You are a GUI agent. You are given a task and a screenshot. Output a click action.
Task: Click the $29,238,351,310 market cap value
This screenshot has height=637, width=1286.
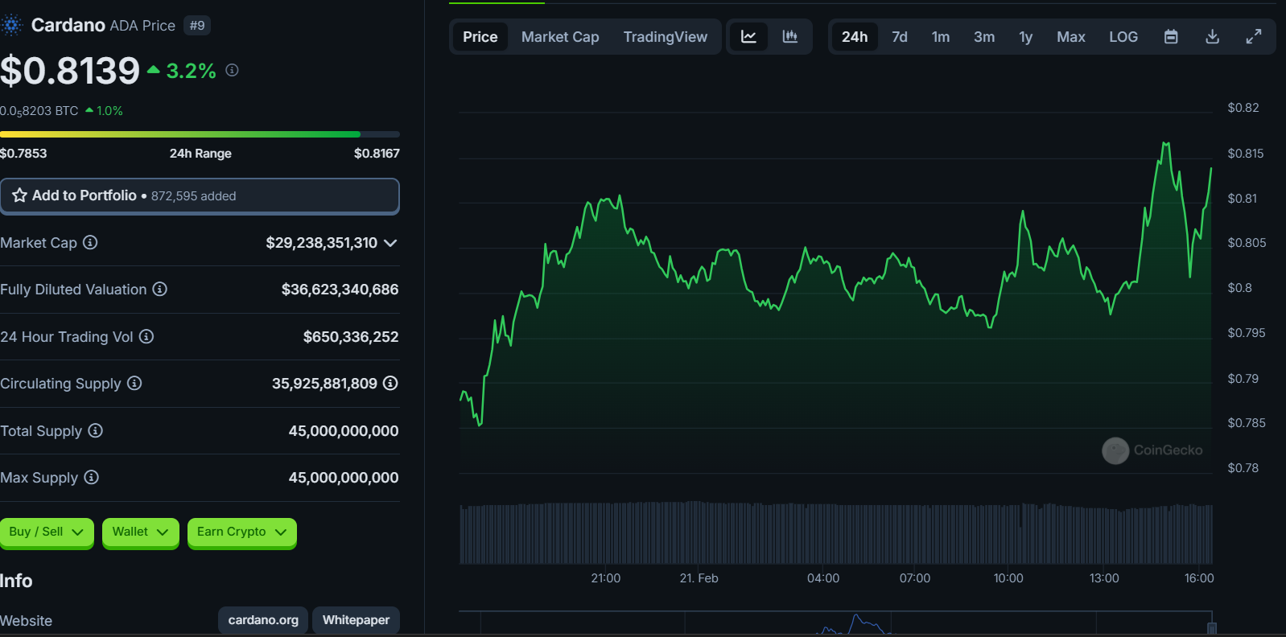[x=321, y=243]
